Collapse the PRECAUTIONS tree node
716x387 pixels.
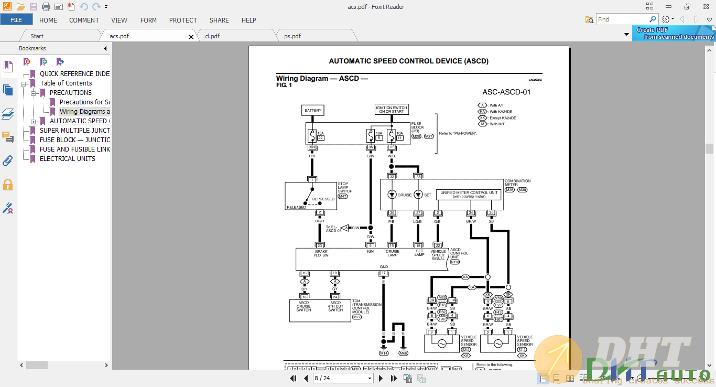pyautogui.click(x=33, y=93)
